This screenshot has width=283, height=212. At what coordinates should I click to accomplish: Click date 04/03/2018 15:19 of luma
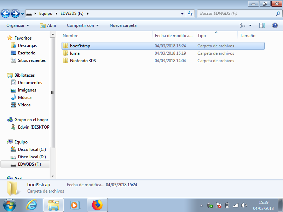point(170,53)
